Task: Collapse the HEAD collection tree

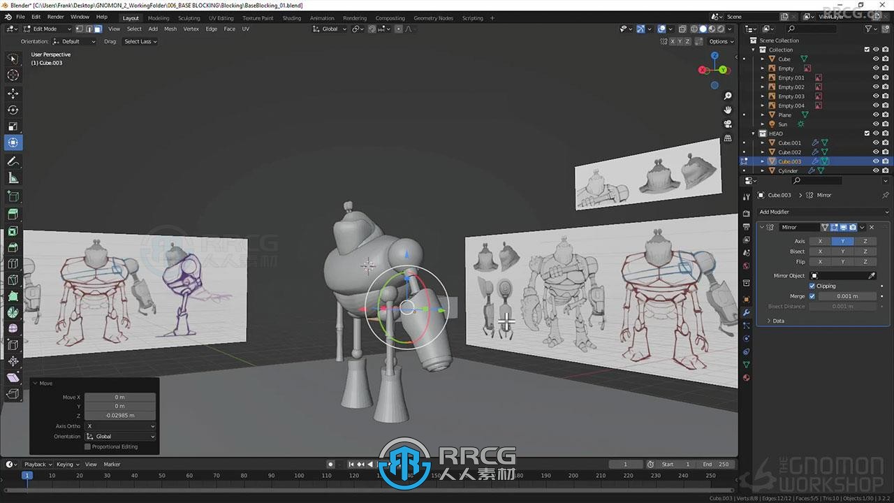Action: click(754, 133)
